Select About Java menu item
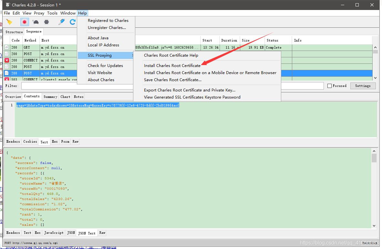The image size is (382, 249). pos(98,38)
